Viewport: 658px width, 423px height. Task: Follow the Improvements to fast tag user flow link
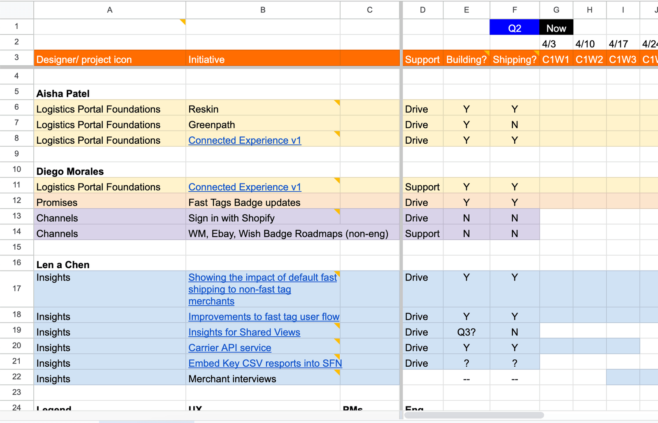coord(264,317)
